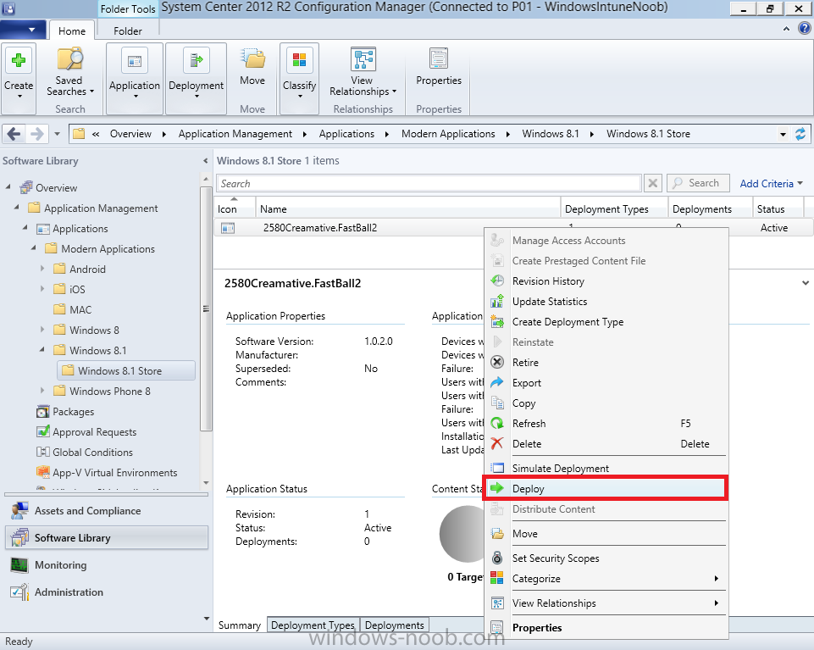
Task: Open the Deployment Types tab
Action: coord(313,625)
